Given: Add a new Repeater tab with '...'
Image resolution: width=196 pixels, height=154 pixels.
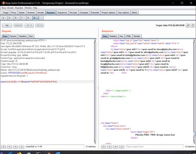Looking at the screenshot, I should [x=41, y=18].
